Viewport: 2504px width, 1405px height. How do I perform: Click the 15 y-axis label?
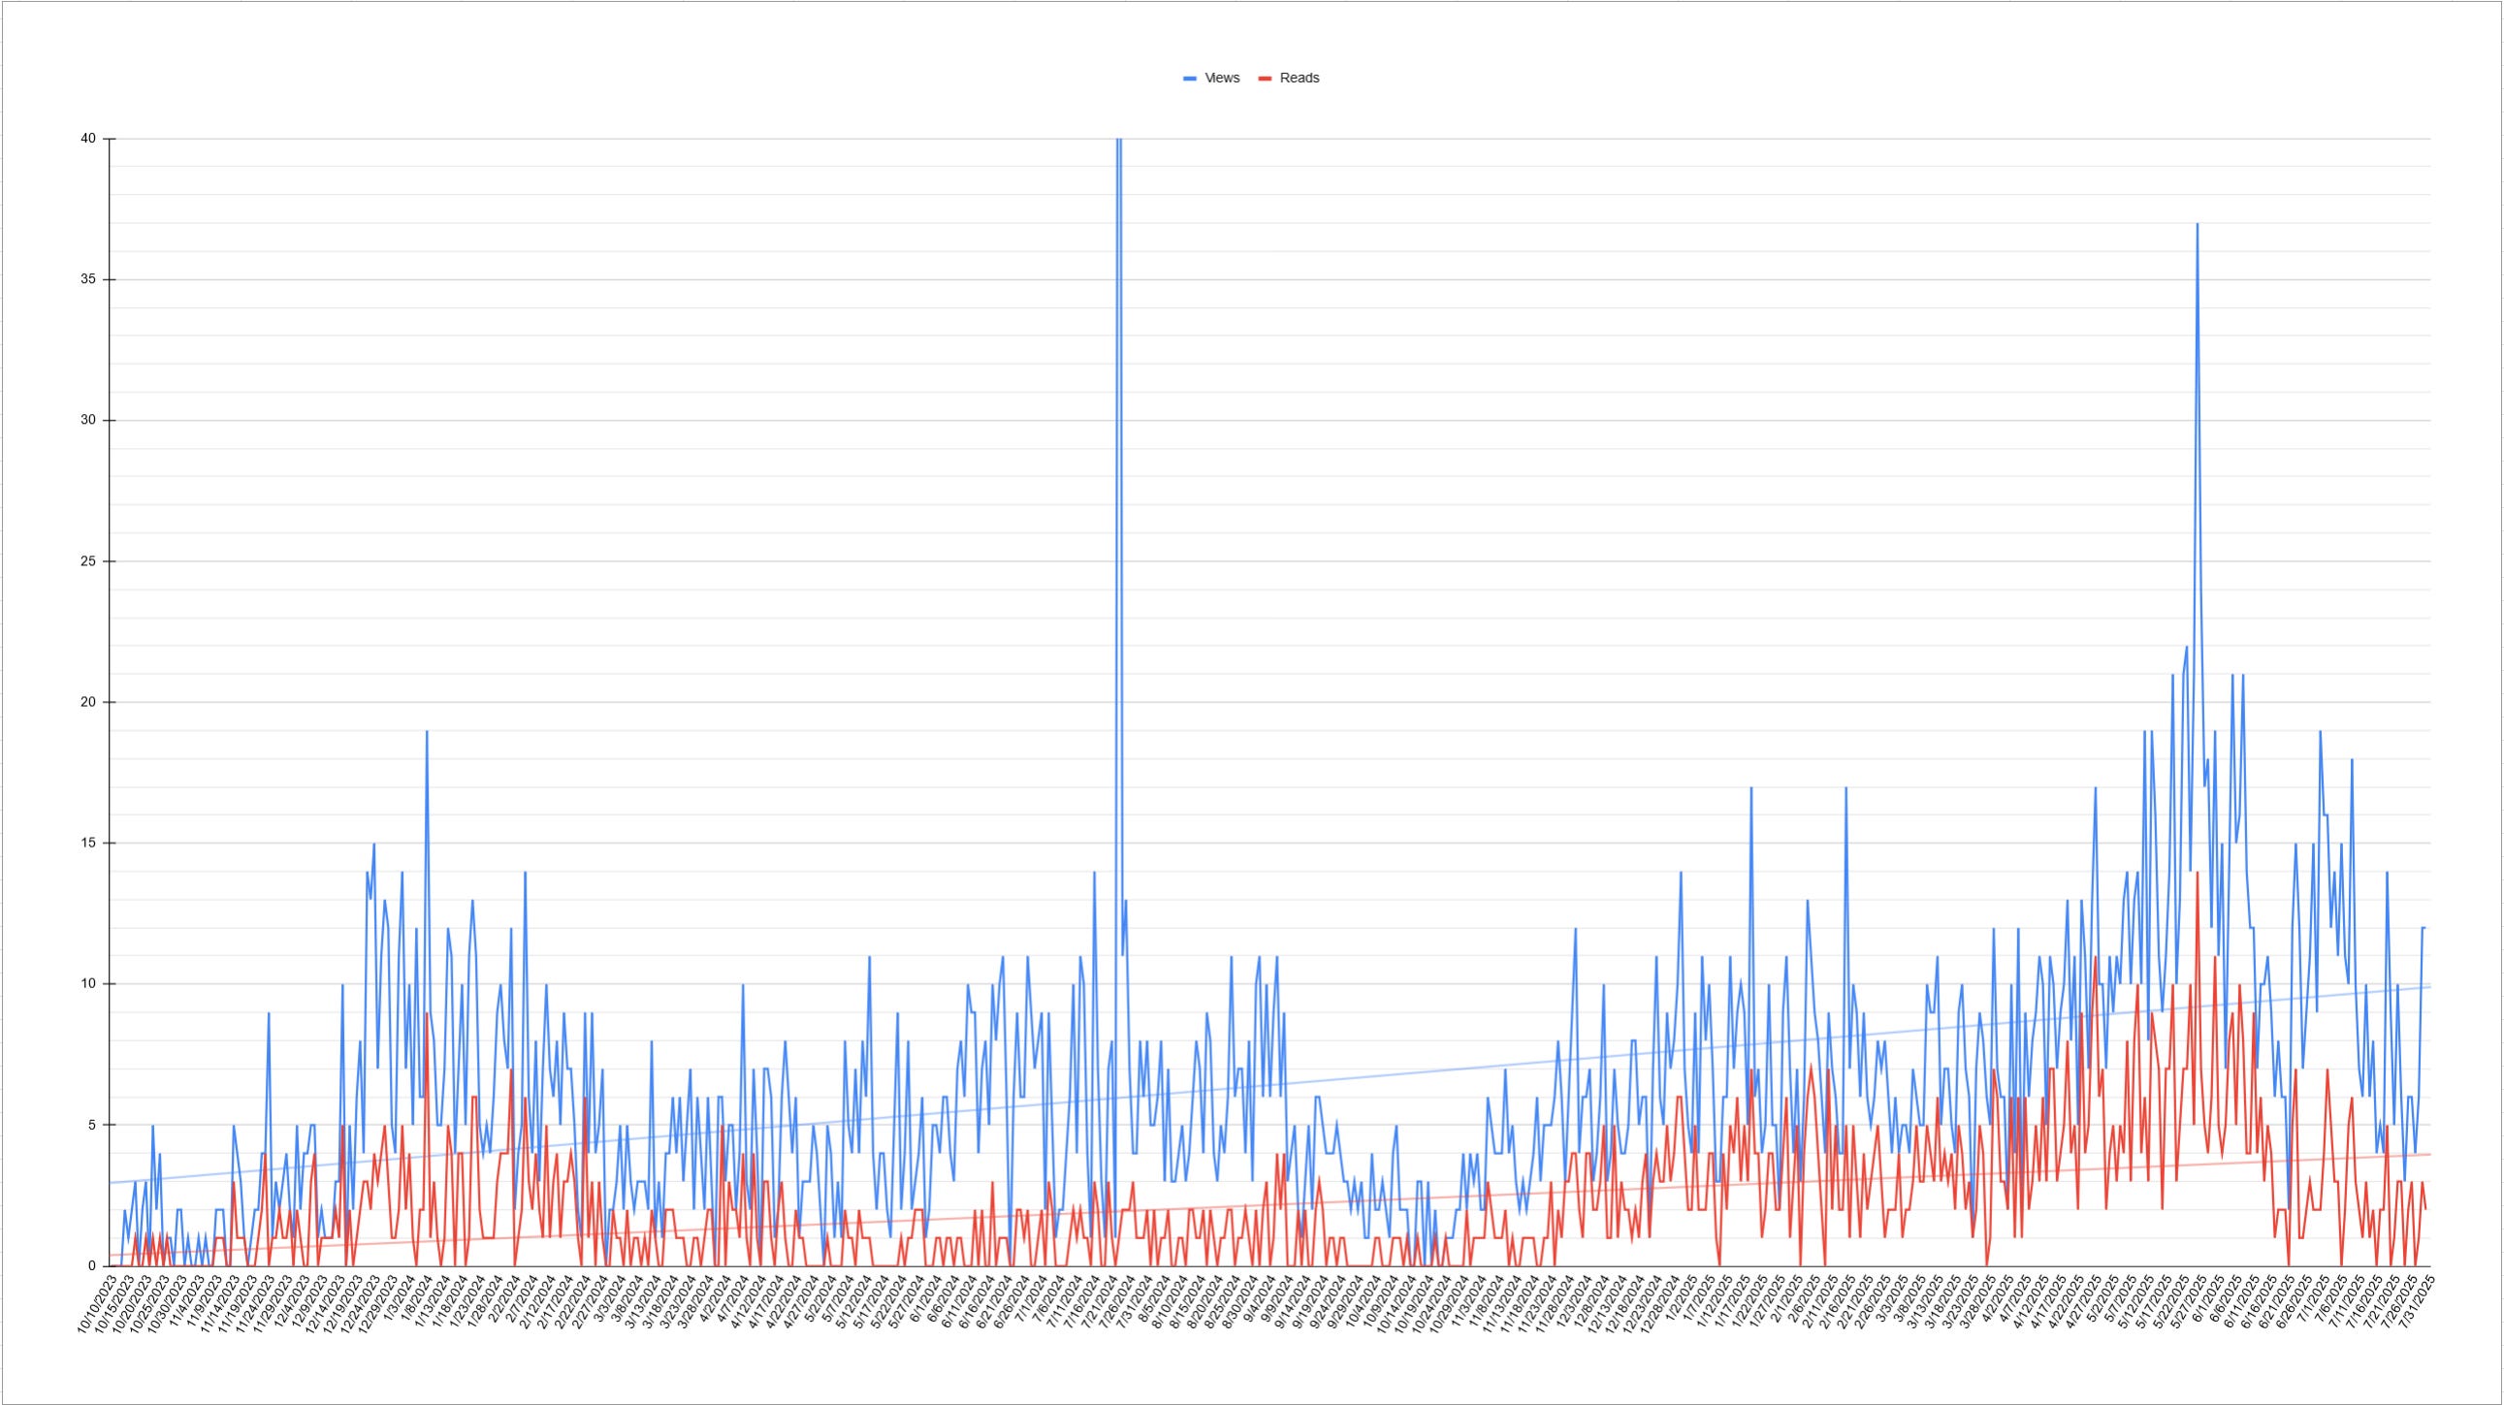point(88,844)
